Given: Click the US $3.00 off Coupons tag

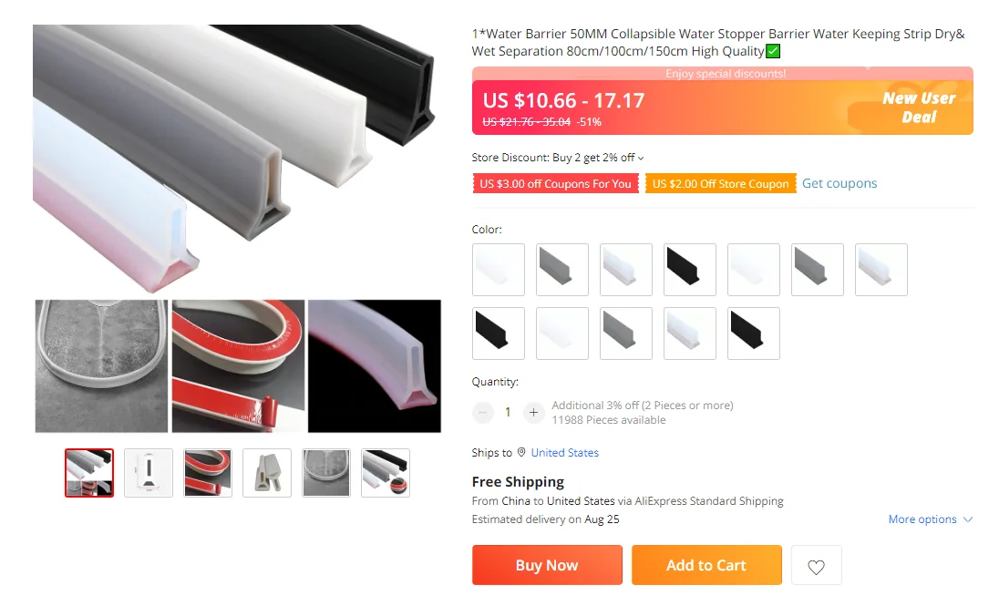Looking at the screenshot, I should point(556,183).
